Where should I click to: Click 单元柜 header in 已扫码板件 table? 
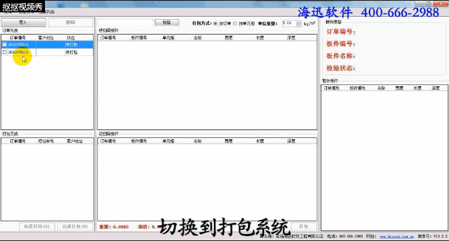click(168, 141)
